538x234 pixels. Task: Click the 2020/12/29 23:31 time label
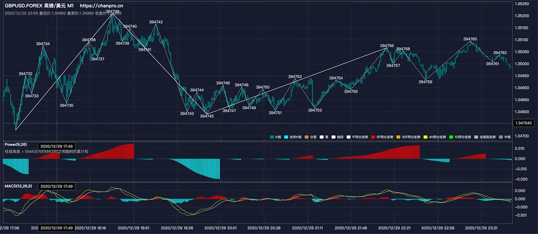tap(482, 228)
